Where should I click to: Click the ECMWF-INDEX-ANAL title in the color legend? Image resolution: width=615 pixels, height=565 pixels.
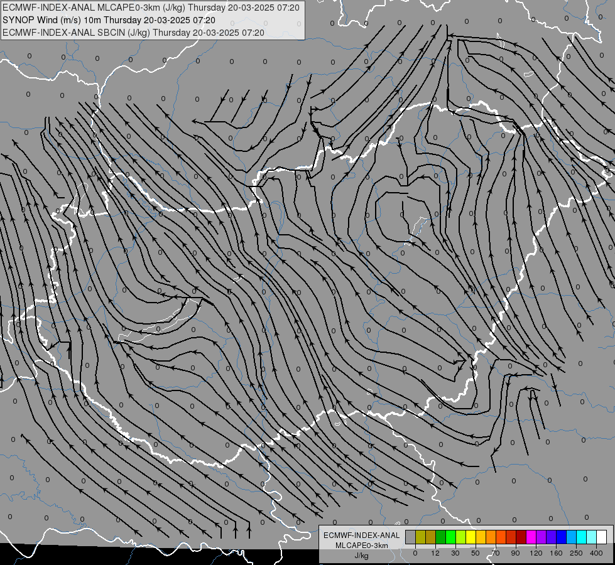[x=362, y=535]
